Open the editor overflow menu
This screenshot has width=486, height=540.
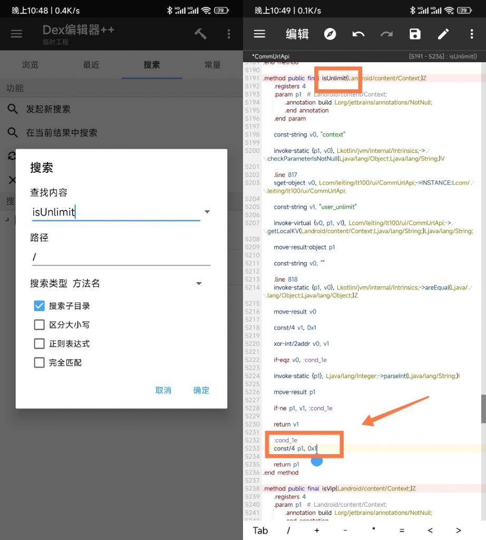[x=472, y=33]
